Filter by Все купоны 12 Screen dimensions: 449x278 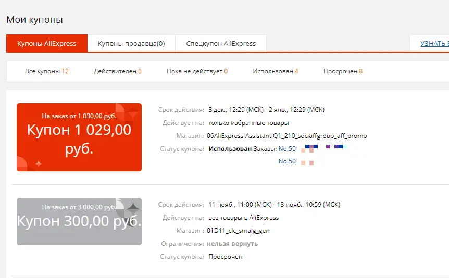click(x=47, y=71)
